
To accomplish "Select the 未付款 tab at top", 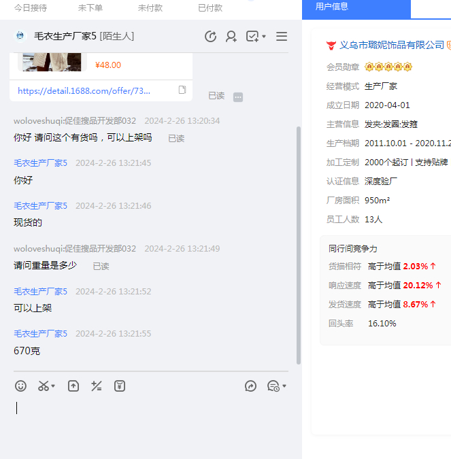I will tap(150, 8).
